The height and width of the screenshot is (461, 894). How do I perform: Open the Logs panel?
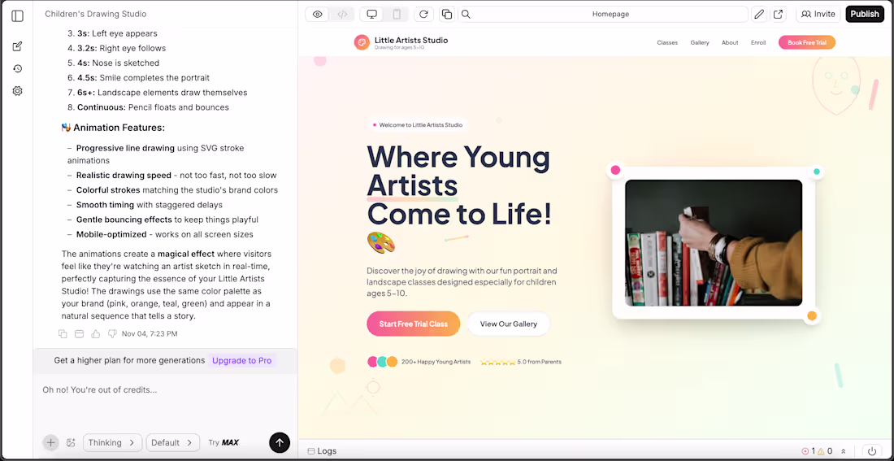tap(322, 450)
